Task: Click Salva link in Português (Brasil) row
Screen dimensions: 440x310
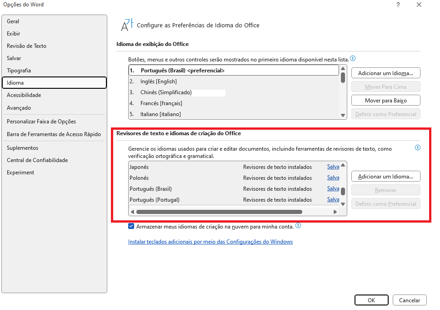Action: [x=333, y=188]
